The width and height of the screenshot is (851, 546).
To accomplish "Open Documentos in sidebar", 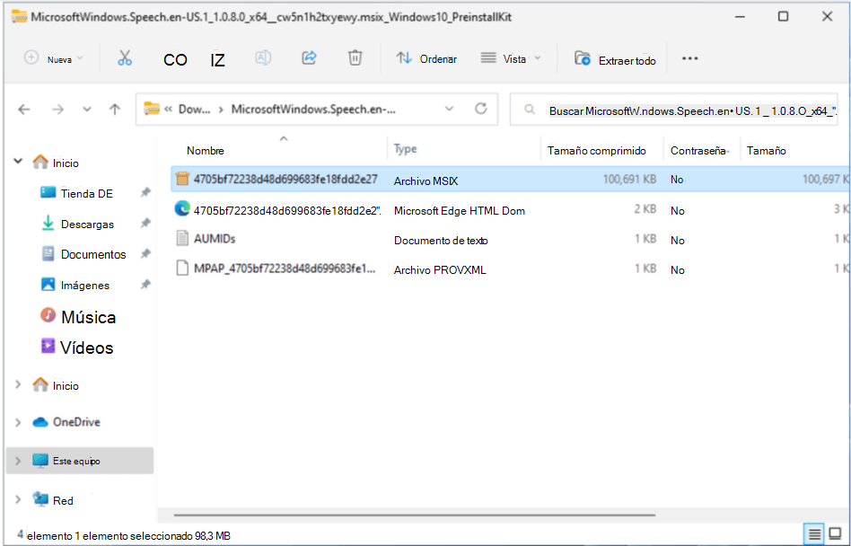I will click(x=93, y=254).
